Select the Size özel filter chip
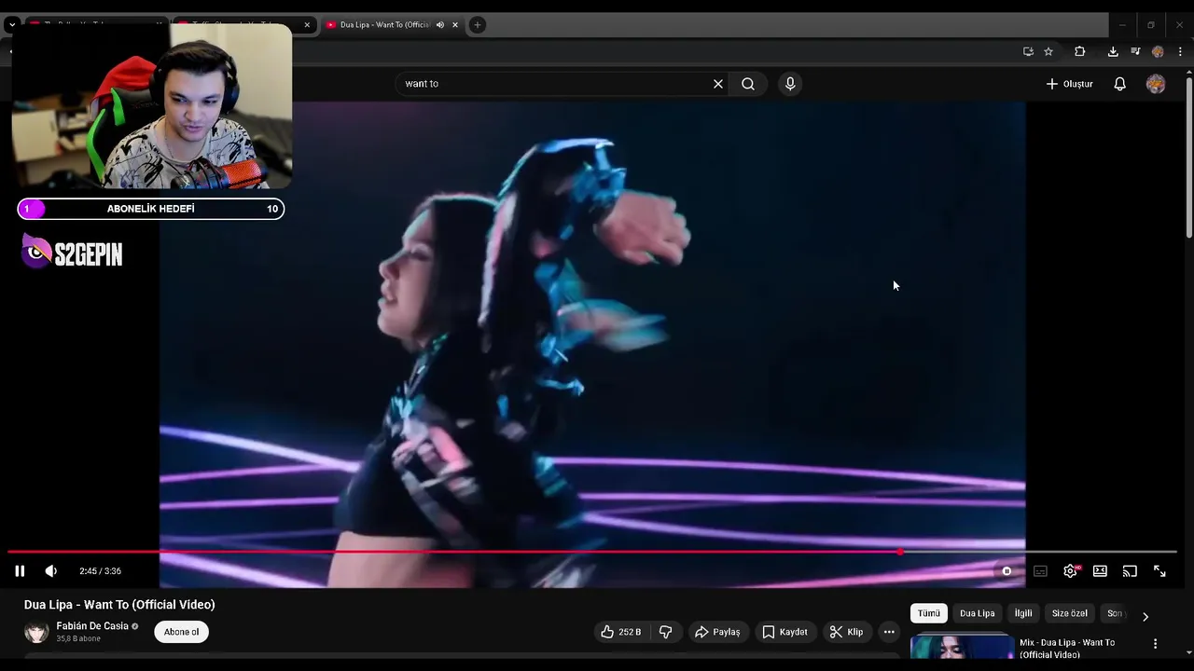This screenshot has height=671, width=1194. 1070,613
